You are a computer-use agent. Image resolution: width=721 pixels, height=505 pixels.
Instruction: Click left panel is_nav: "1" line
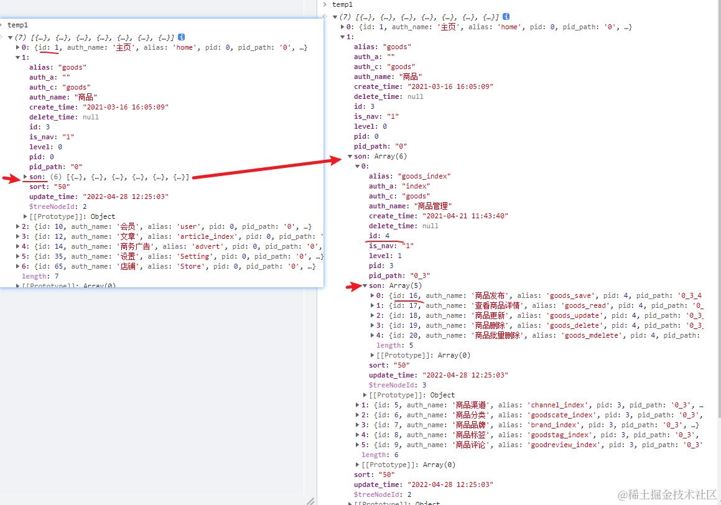click(x=52, y=137)
